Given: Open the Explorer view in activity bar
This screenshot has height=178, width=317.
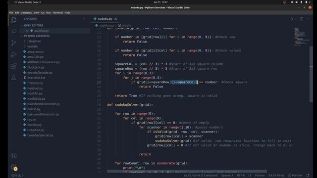Looking at the screenshot, I should [13, 20].
